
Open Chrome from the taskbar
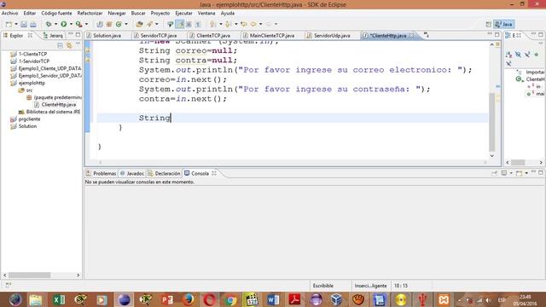click(230, 299)
